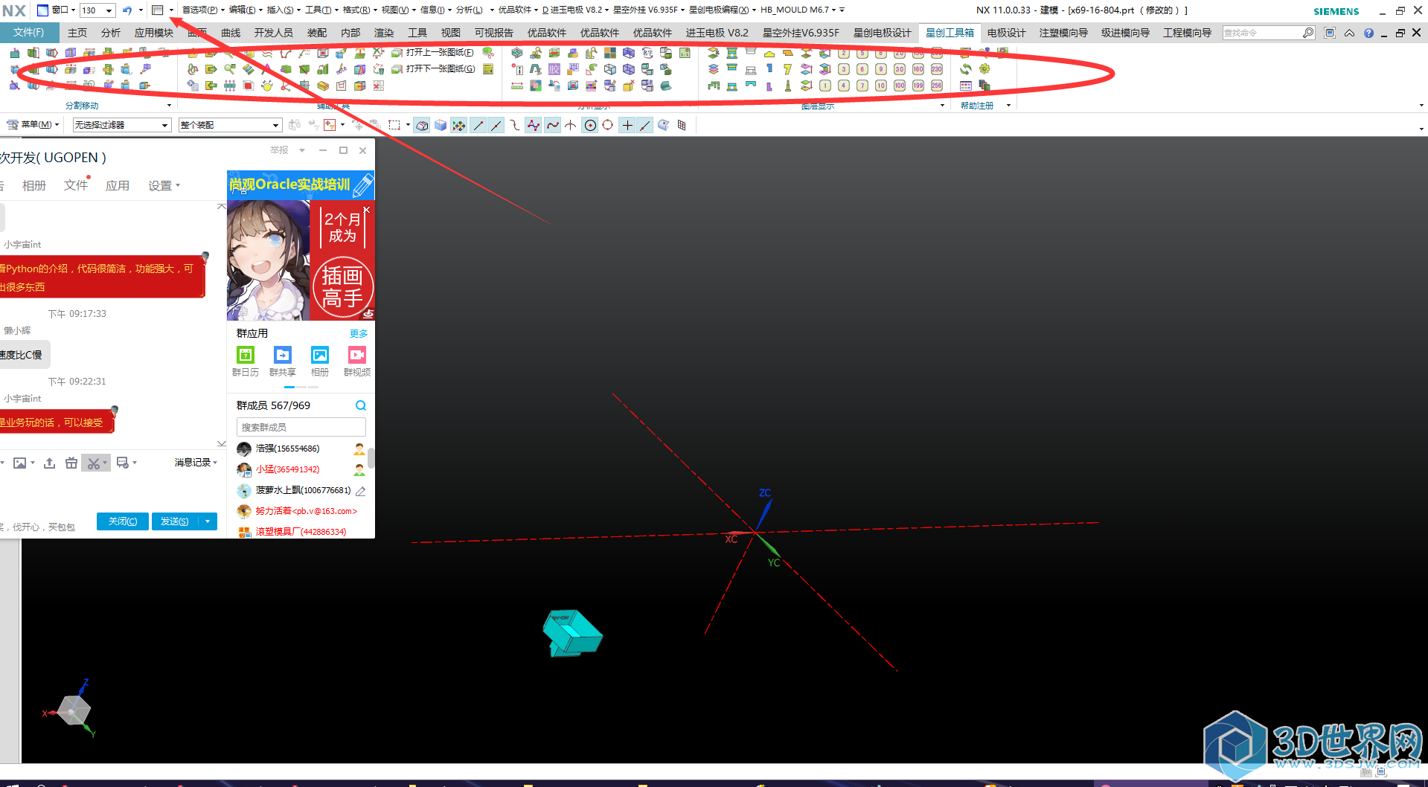Toggle the ribbon minimize caret icon
Image resolution: width=1428 pixels, height=787 pixels.
[1349, 33]
